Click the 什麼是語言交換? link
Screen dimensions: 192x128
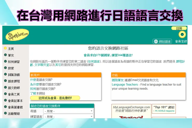(41, 80)
